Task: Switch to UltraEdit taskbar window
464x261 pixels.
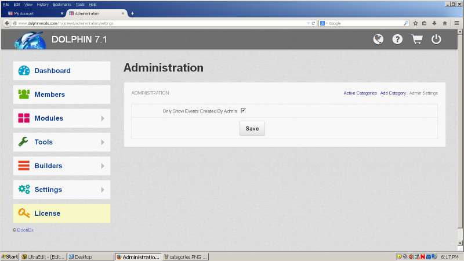Action: [43, 256]
